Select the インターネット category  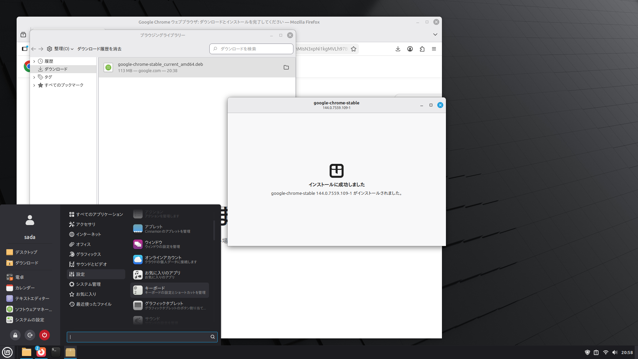[x=88, y=234]
